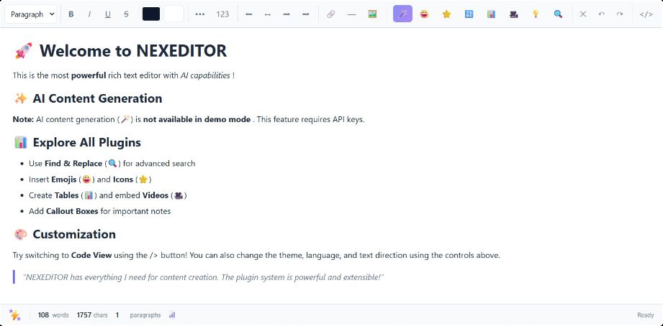Center align the text
The width and height of the screenshot is (663, 326).
pyautogui.click(x=268, y=14)
